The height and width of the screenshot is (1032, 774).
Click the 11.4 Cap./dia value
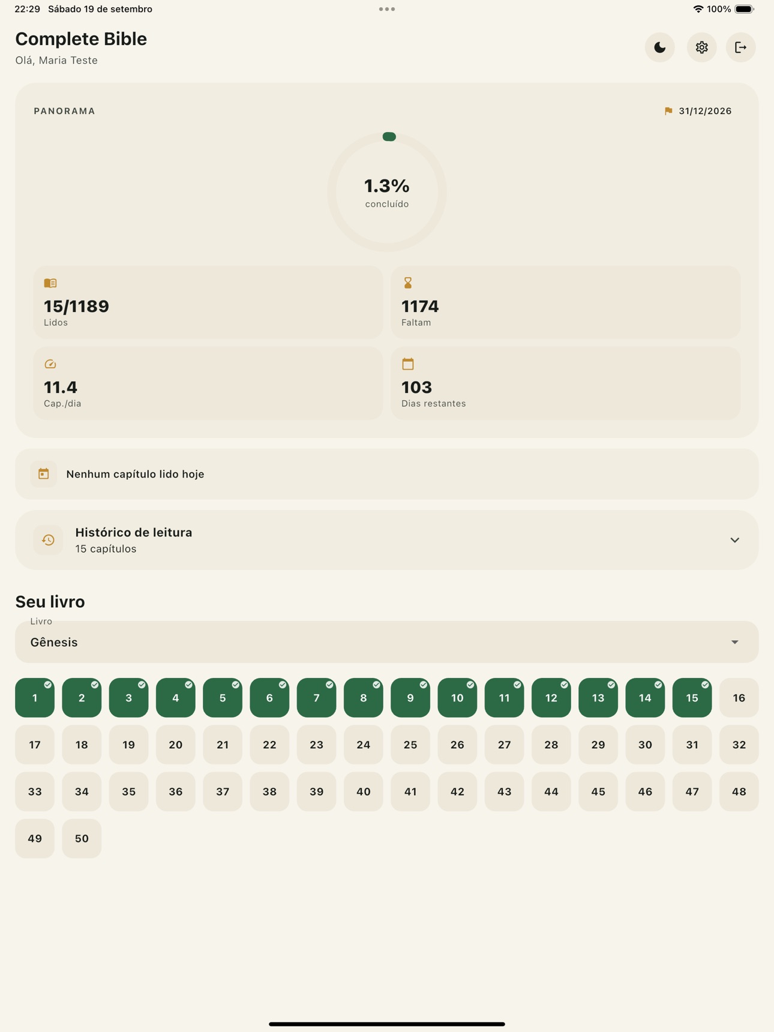tap(61, 388)
